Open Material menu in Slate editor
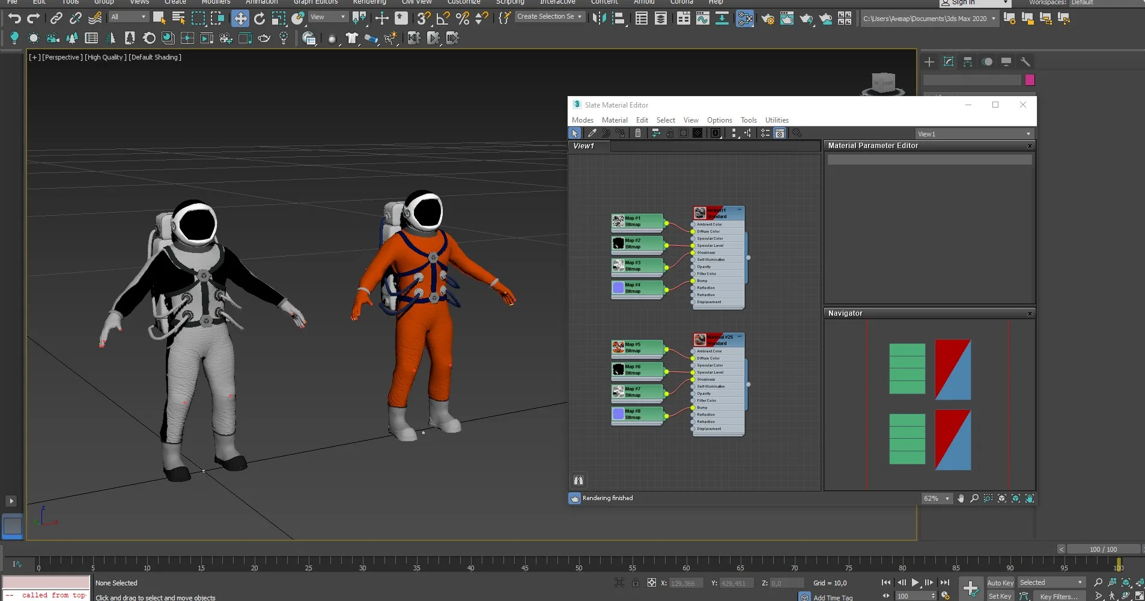 [x=615, y=120]
